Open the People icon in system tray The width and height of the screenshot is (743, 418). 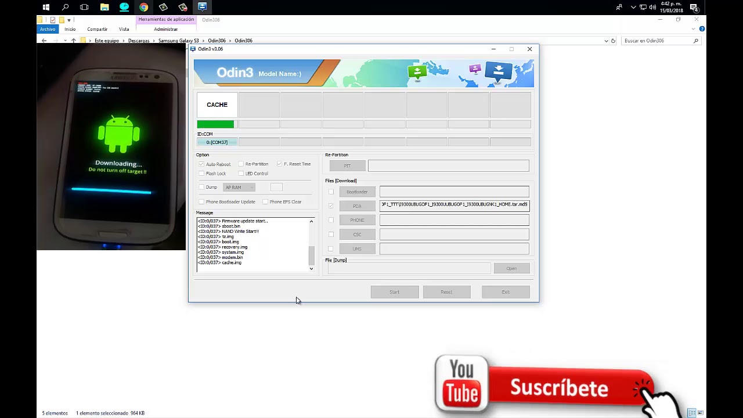point(619,7)
